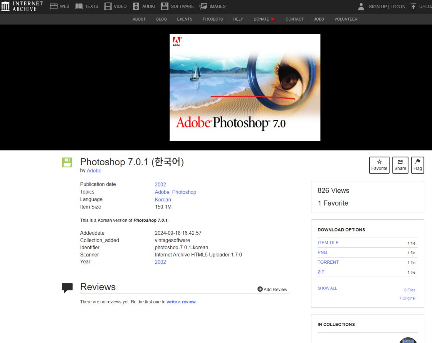Open the ZIP download option

coord(321,272)
